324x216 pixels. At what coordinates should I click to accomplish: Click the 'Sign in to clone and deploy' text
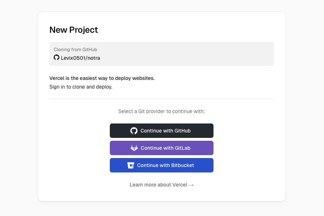pyautogui.click(x=81, y=87)
